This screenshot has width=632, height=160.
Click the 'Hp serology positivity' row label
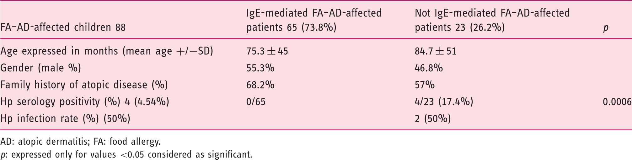coord(85,102)
